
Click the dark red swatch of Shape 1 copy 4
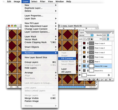pos(84,43)
